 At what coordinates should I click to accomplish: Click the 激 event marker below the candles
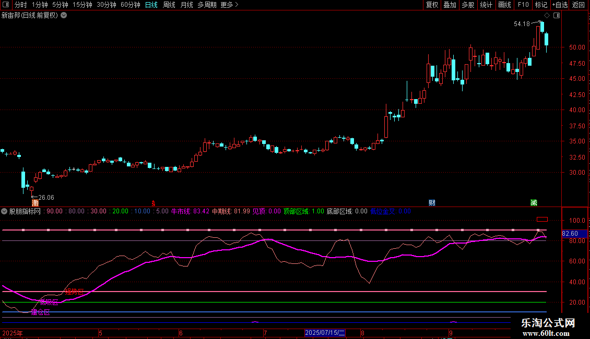pos(35,202)
